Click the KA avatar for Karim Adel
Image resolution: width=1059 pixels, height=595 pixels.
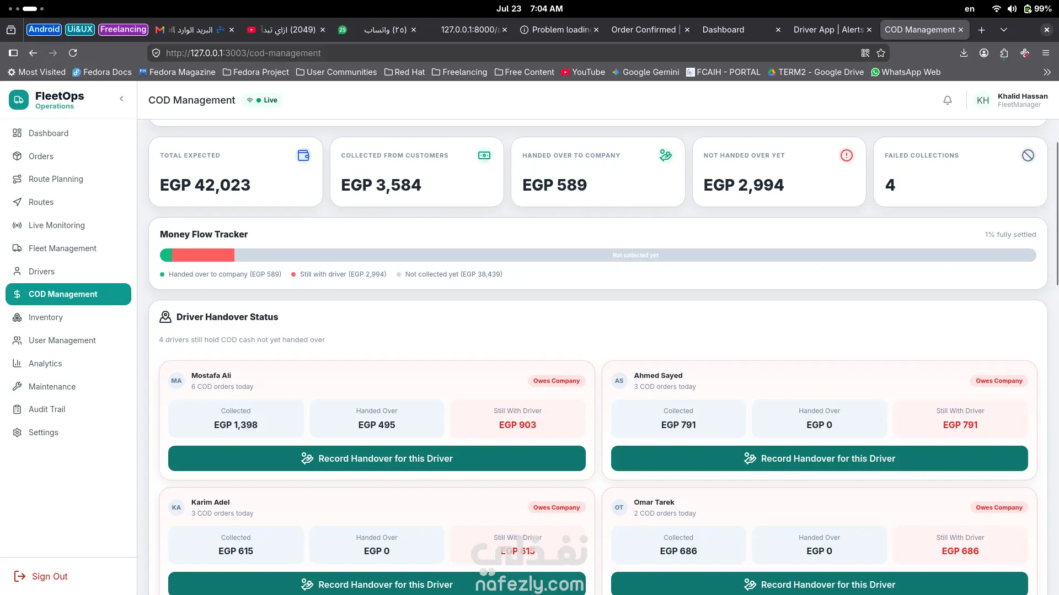176,507
